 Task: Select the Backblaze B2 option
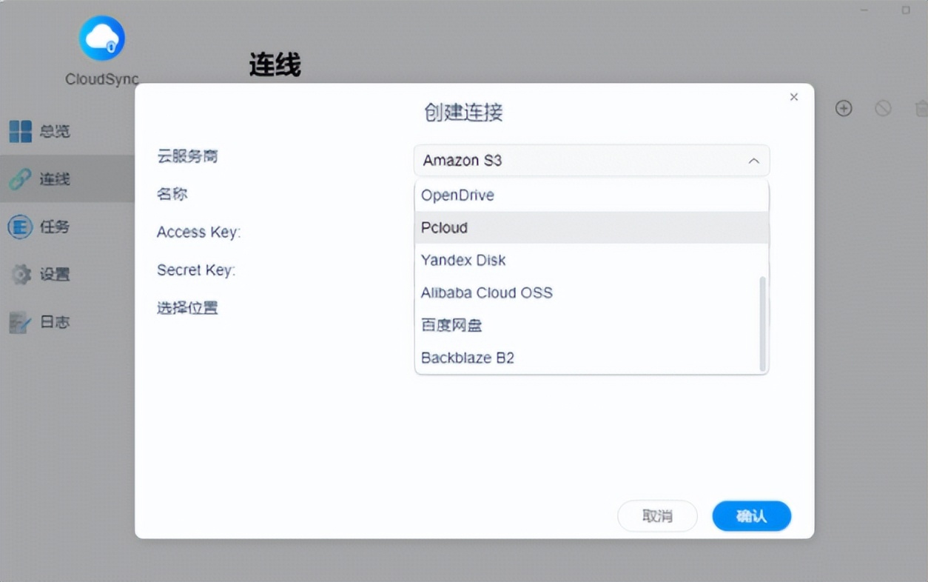[x=468, y=358]
